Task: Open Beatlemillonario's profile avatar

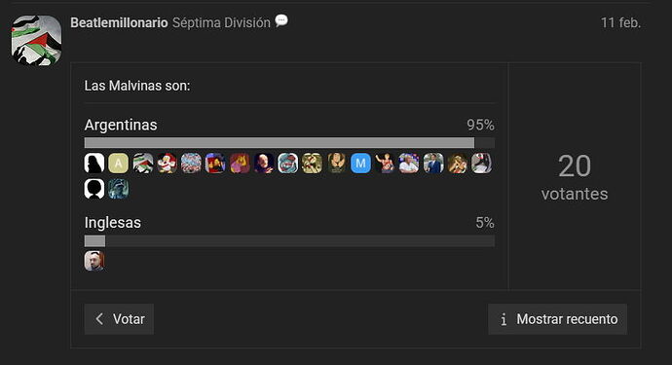Action: pyautogui.click(x=36, y=40)
